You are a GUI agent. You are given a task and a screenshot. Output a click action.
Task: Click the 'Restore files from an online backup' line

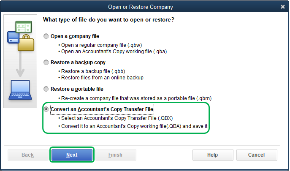pyautogui.click(x=102, y=78)
